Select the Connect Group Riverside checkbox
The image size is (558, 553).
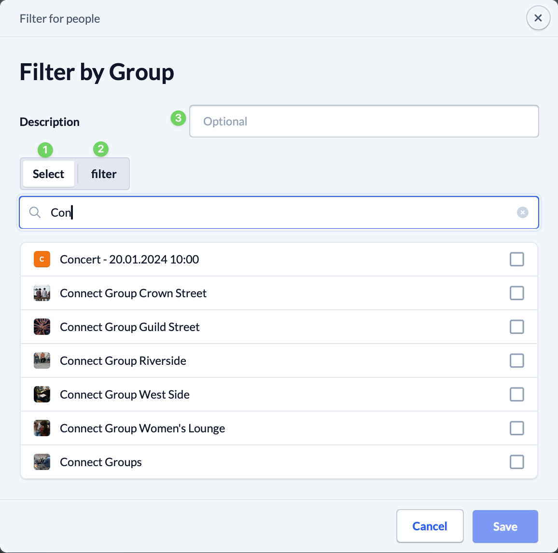point(516,360)
